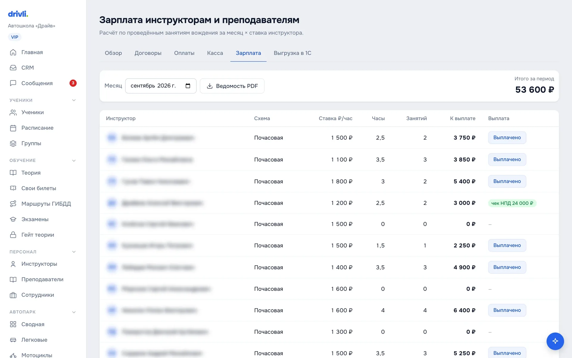Click Выплачено in the 4 900 ₽ row
Image resolution: width=572 pixels, height=358 pixels.
[x=507, y=267]
